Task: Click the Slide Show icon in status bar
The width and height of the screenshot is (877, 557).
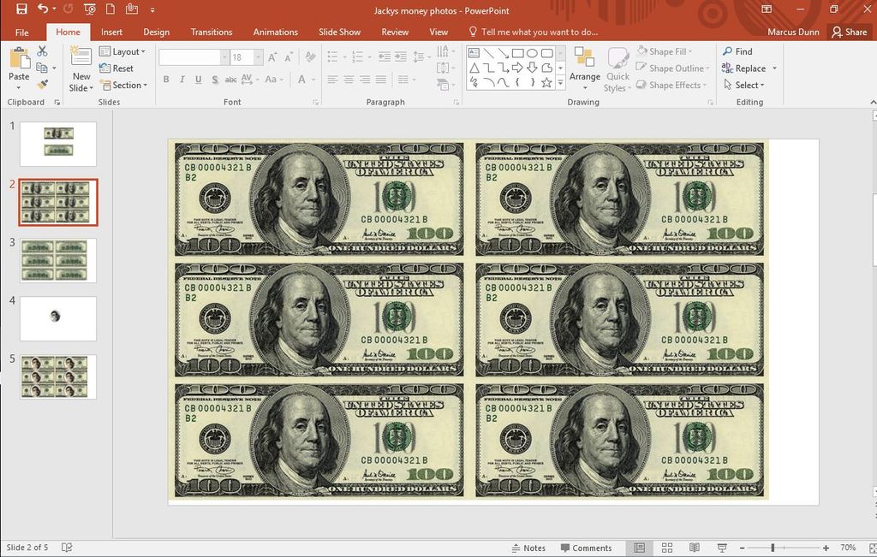Action: [x=722, y=548]
